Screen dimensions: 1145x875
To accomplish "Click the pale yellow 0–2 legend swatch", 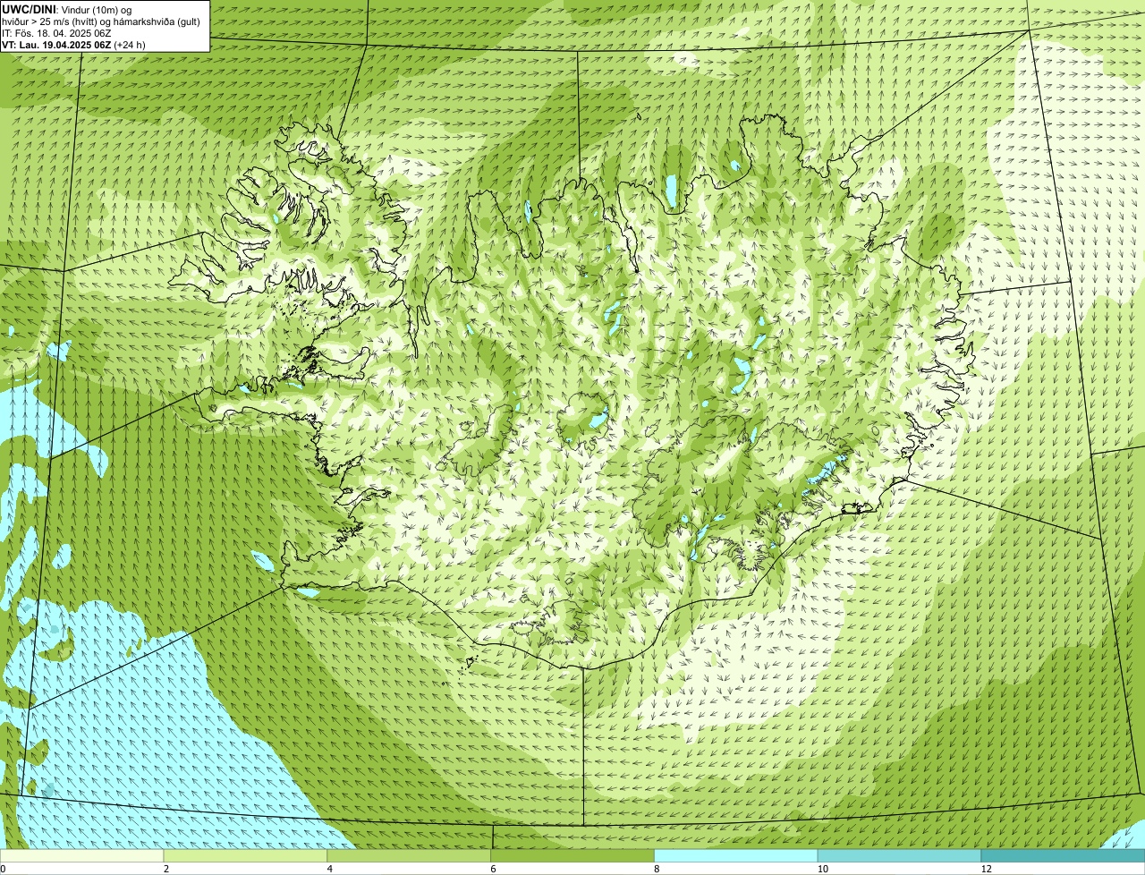I will [x=81, y=855].
